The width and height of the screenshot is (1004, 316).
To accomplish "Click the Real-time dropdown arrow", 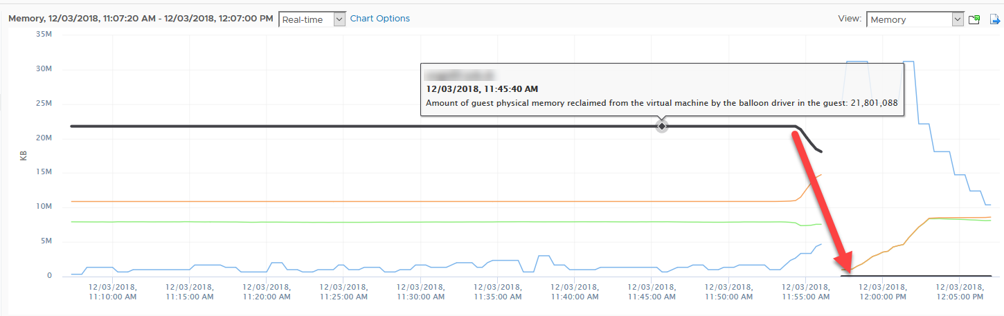I will point(339,19).
